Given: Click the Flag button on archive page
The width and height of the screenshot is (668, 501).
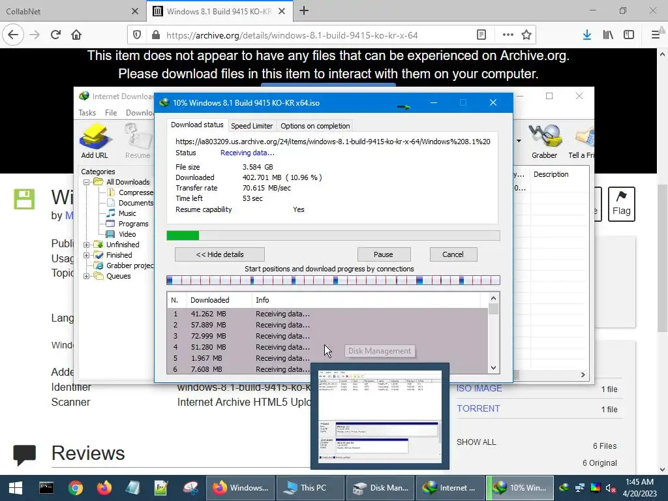Looking at the screenshot, I should (621, 204).
